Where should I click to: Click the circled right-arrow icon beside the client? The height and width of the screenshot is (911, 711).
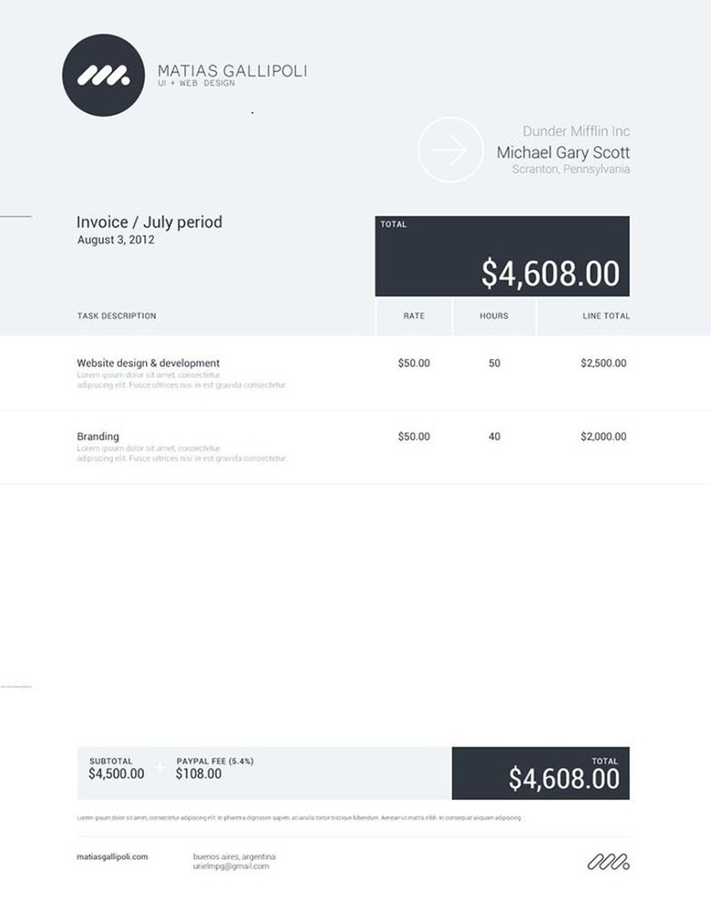449,149
